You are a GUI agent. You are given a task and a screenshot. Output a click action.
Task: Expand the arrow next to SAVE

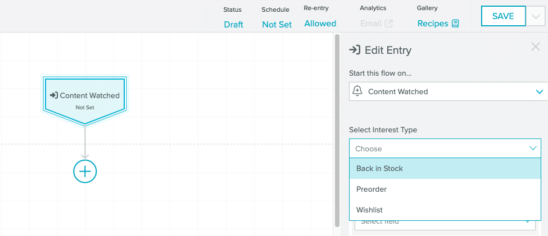coord(535,16)
